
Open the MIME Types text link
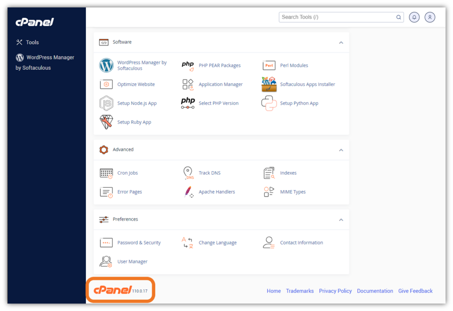(293, 192)
